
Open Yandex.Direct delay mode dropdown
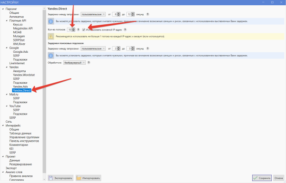[x=93, y=14]
